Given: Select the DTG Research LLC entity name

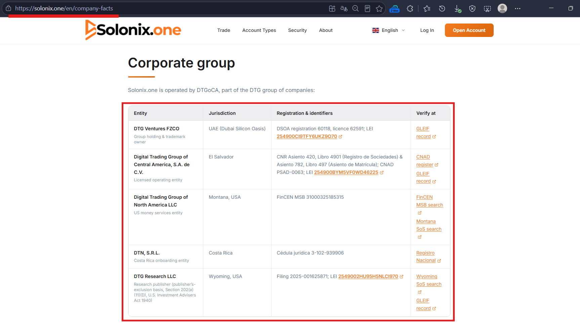Looking at the screenshot, I should click(155, 276).
